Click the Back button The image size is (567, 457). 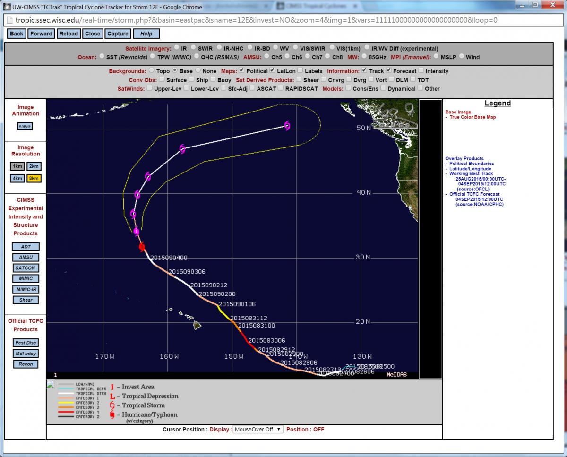coord(17,34)
